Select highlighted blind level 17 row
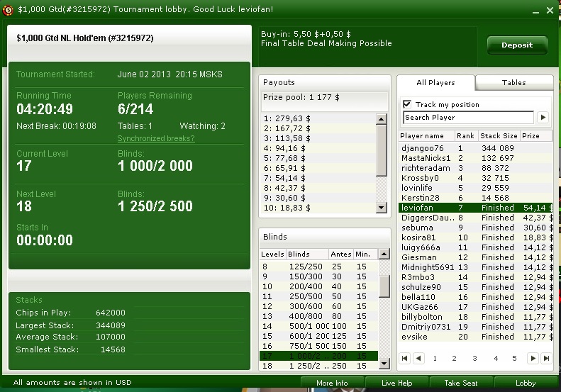The image size is (561, 392). [x=318, y=356]
